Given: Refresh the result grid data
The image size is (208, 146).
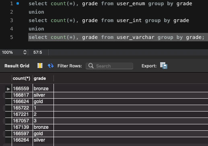Looking at the screenshot, I should 51,66.
